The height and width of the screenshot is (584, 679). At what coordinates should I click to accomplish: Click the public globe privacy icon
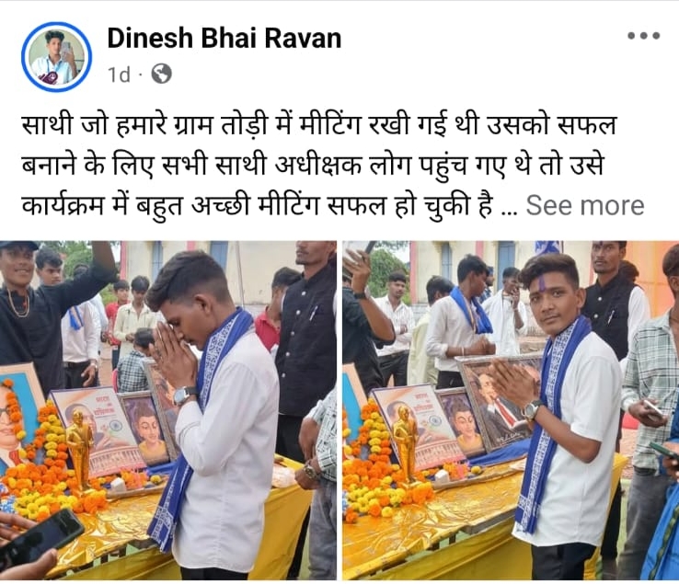click(x=162, y=74)
